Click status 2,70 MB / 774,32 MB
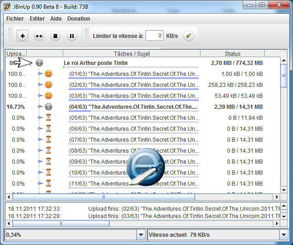Image resolution: width=293 pixels, height=245 pixels. click(237, 63)
